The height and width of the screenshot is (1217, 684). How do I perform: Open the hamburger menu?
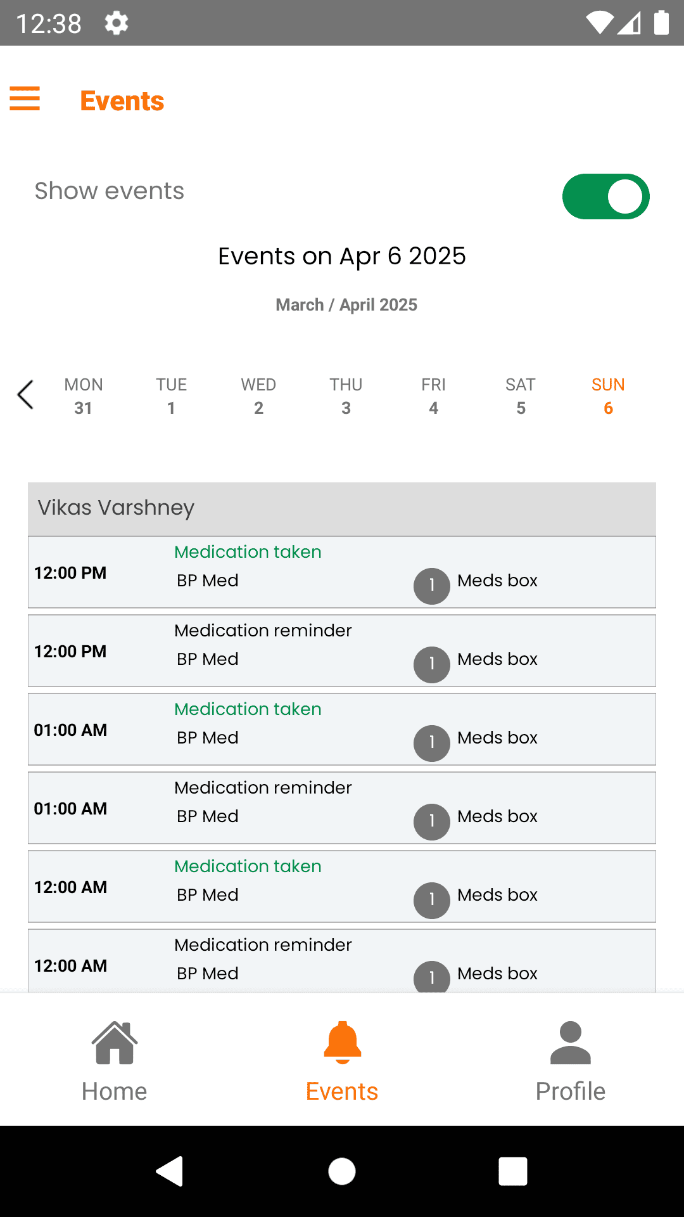pyautogui.click(x=25, y=99)
